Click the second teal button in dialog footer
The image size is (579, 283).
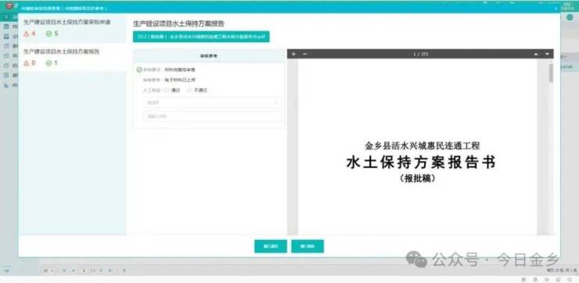[x=307, y=246]
